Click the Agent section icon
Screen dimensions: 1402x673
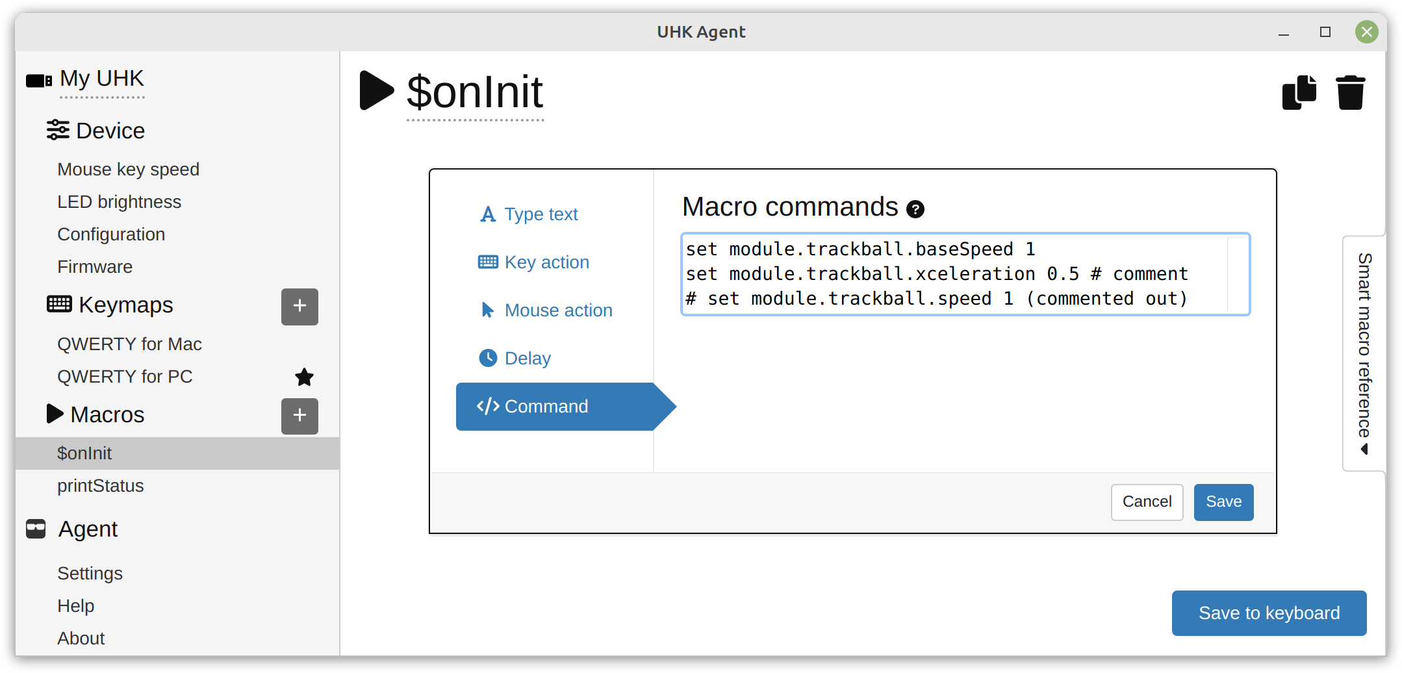(36, 529)
